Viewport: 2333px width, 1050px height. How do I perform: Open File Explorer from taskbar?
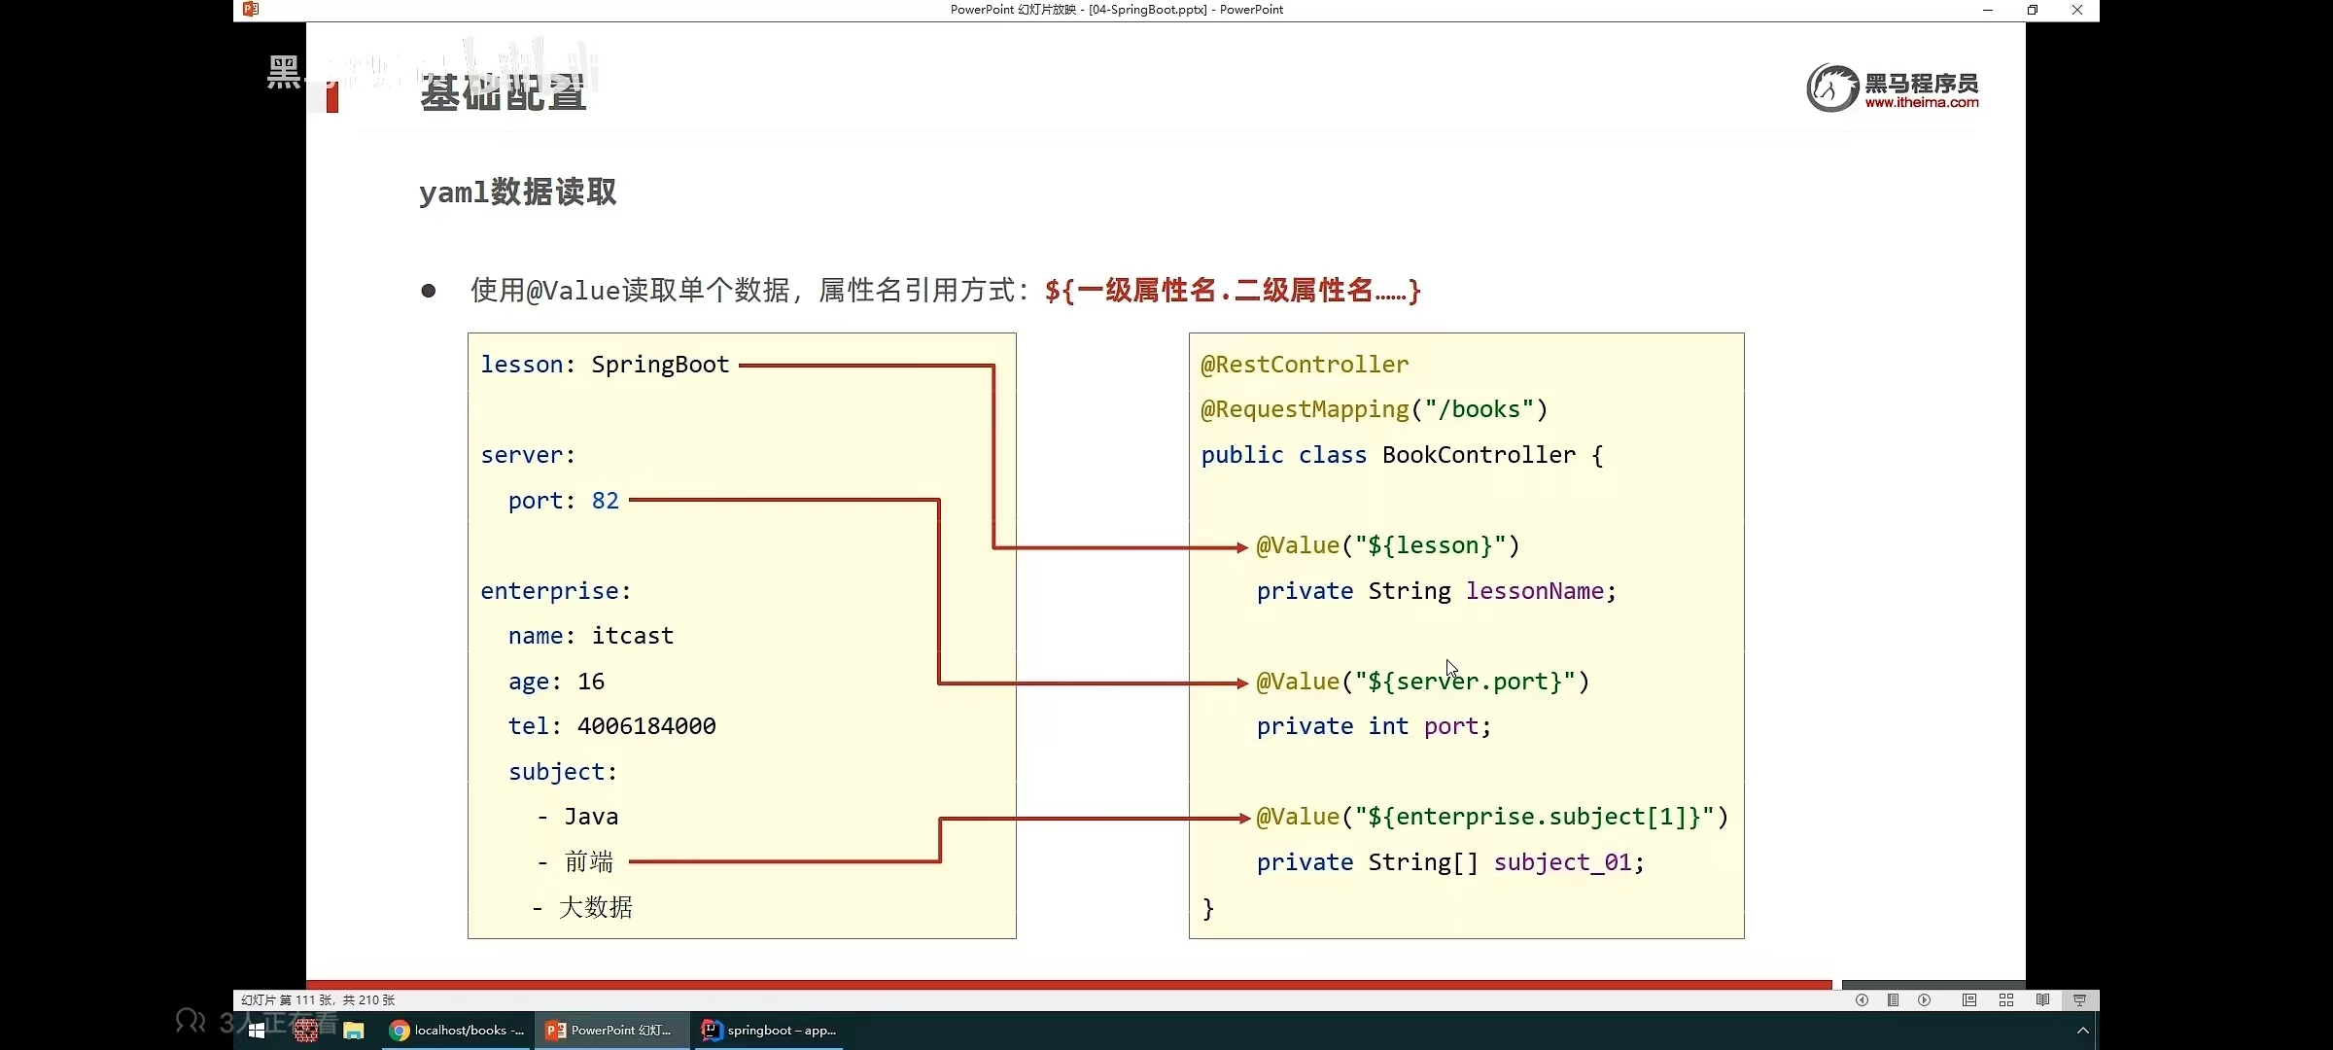click(x=353, y=1031)
